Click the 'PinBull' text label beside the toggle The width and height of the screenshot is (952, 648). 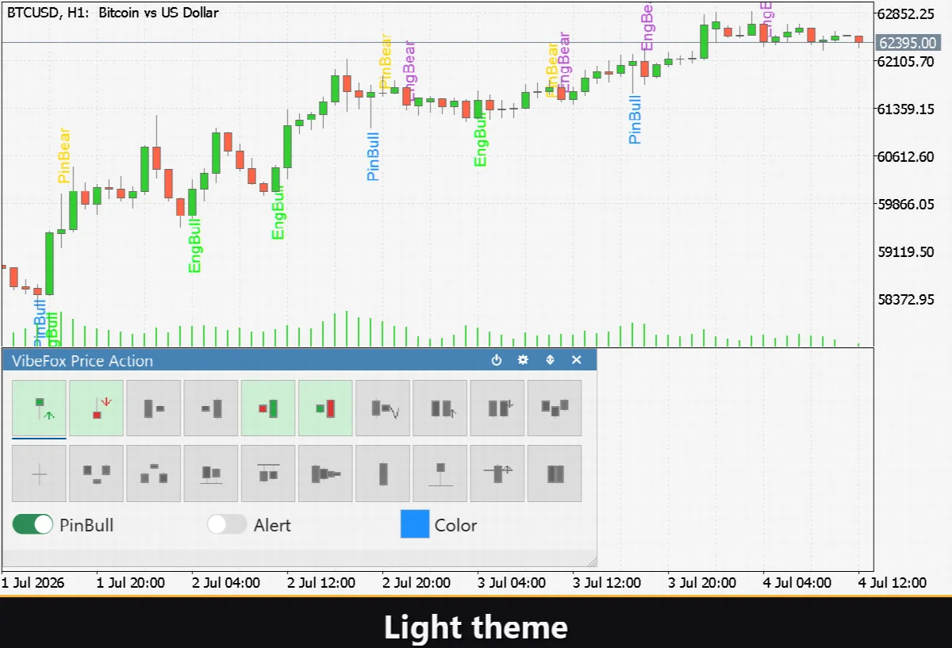click(86, 525)
